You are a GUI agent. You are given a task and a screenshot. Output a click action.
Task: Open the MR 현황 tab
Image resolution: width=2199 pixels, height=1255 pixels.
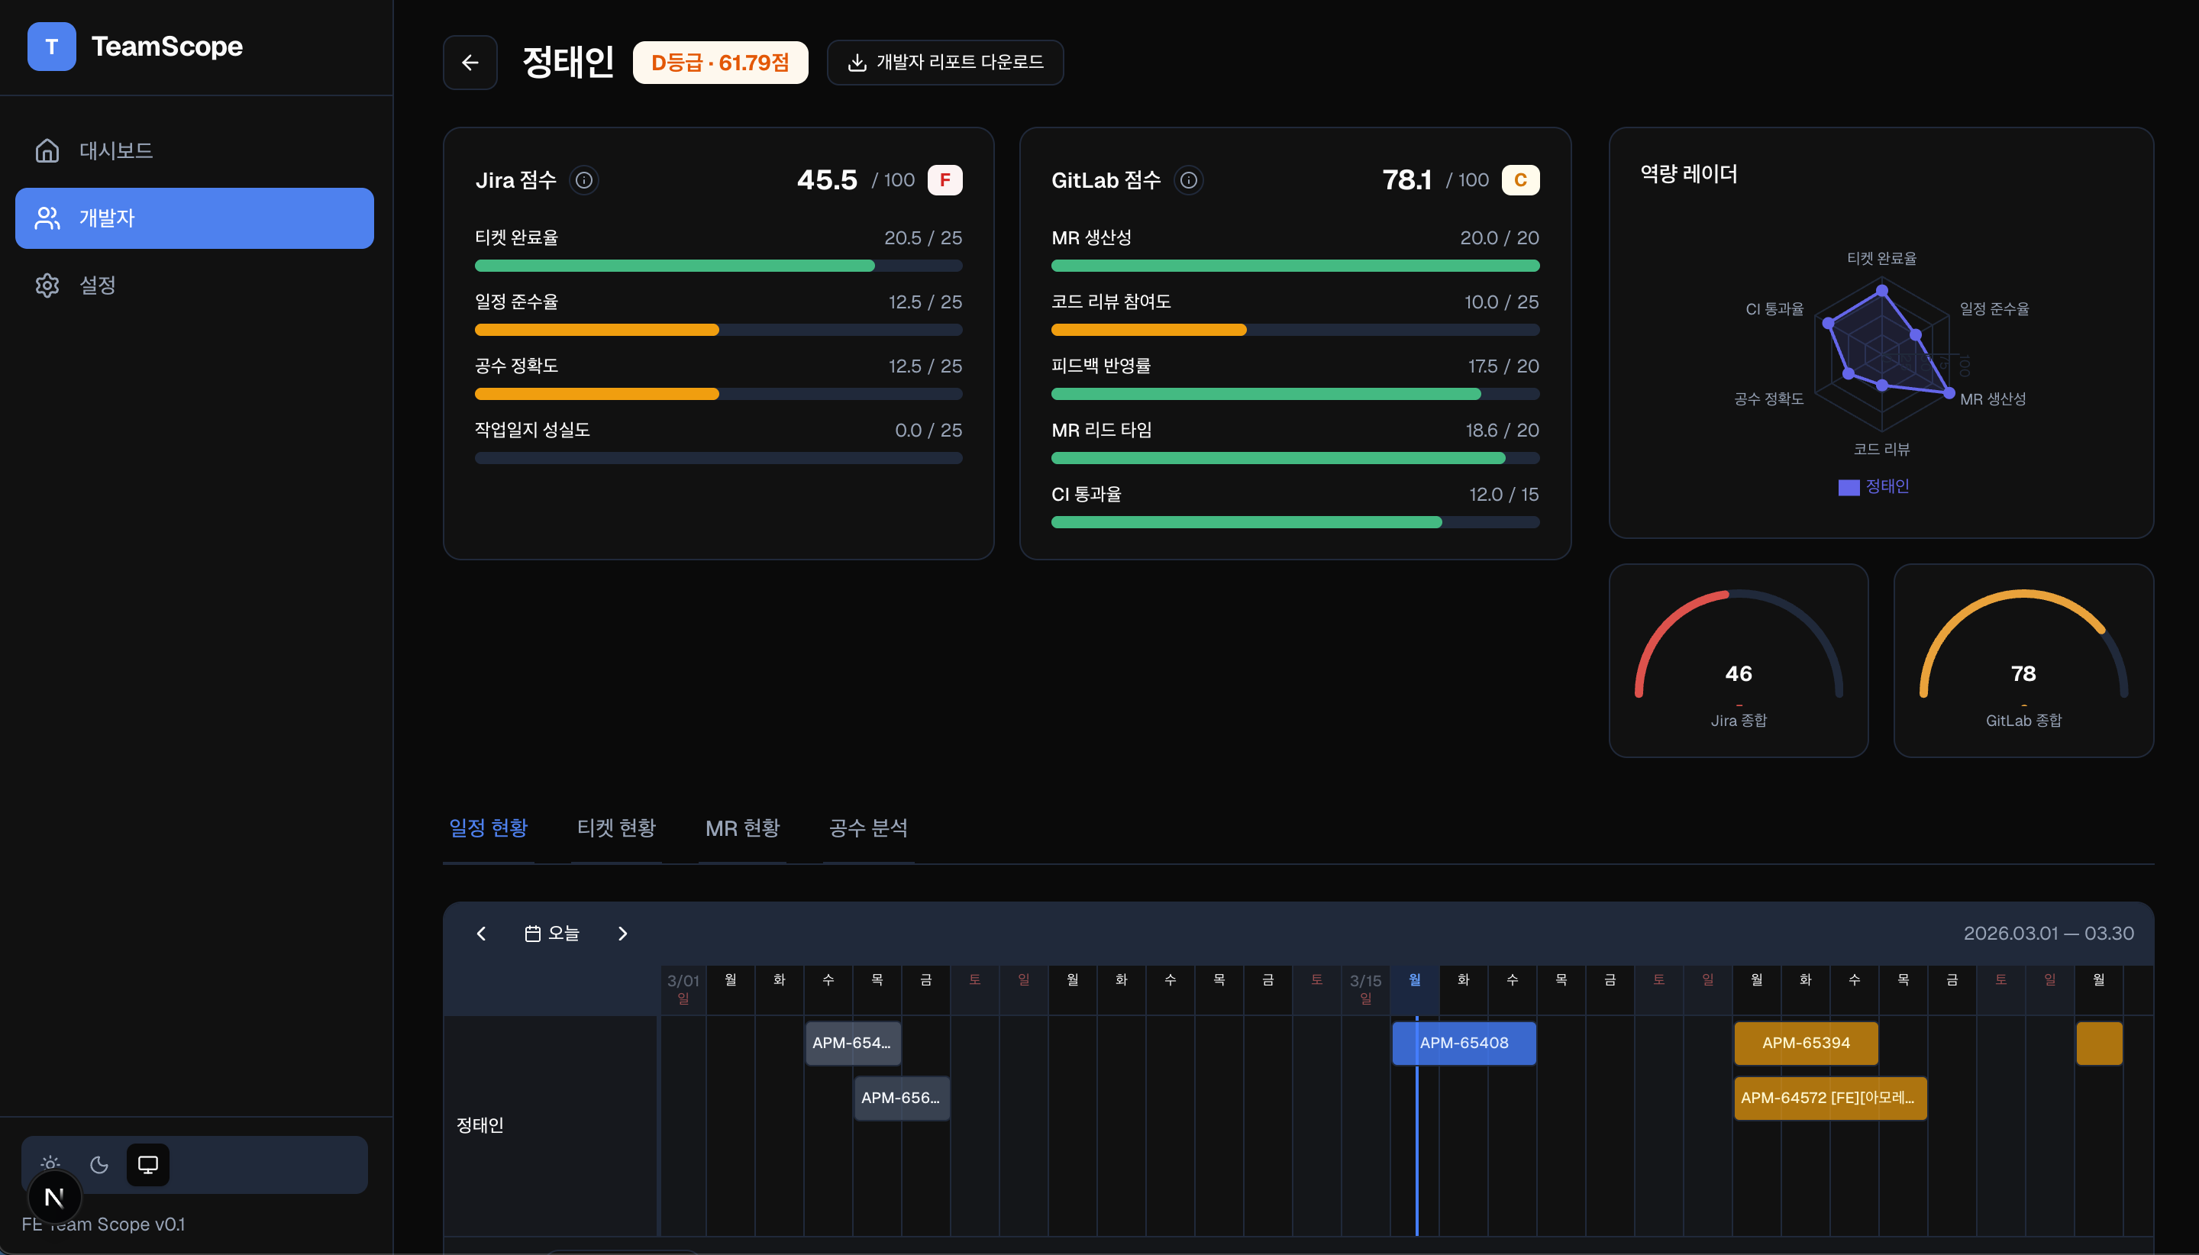tap(742, 828)
